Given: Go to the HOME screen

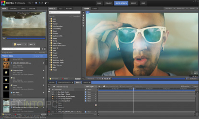Looking at the screenshot, I should pos(99,3).
